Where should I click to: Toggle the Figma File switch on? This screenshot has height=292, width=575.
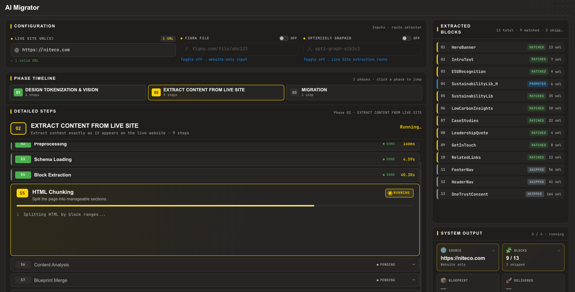(284, 38)
